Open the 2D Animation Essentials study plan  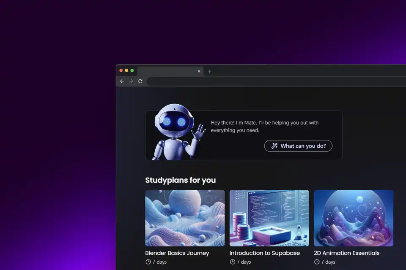346,253
